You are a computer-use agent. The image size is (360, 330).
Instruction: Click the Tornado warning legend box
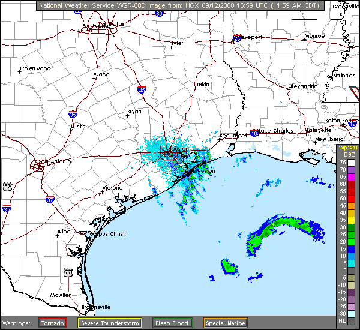coord(53,323)
